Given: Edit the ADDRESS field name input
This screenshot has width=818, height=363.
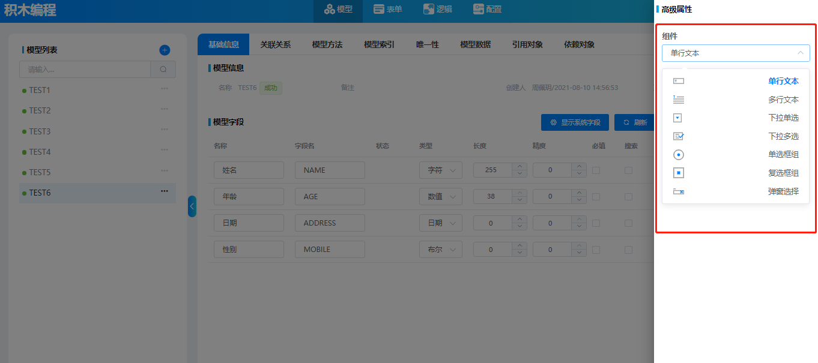Looking at the screenshot, I should (x=330, y=223).
